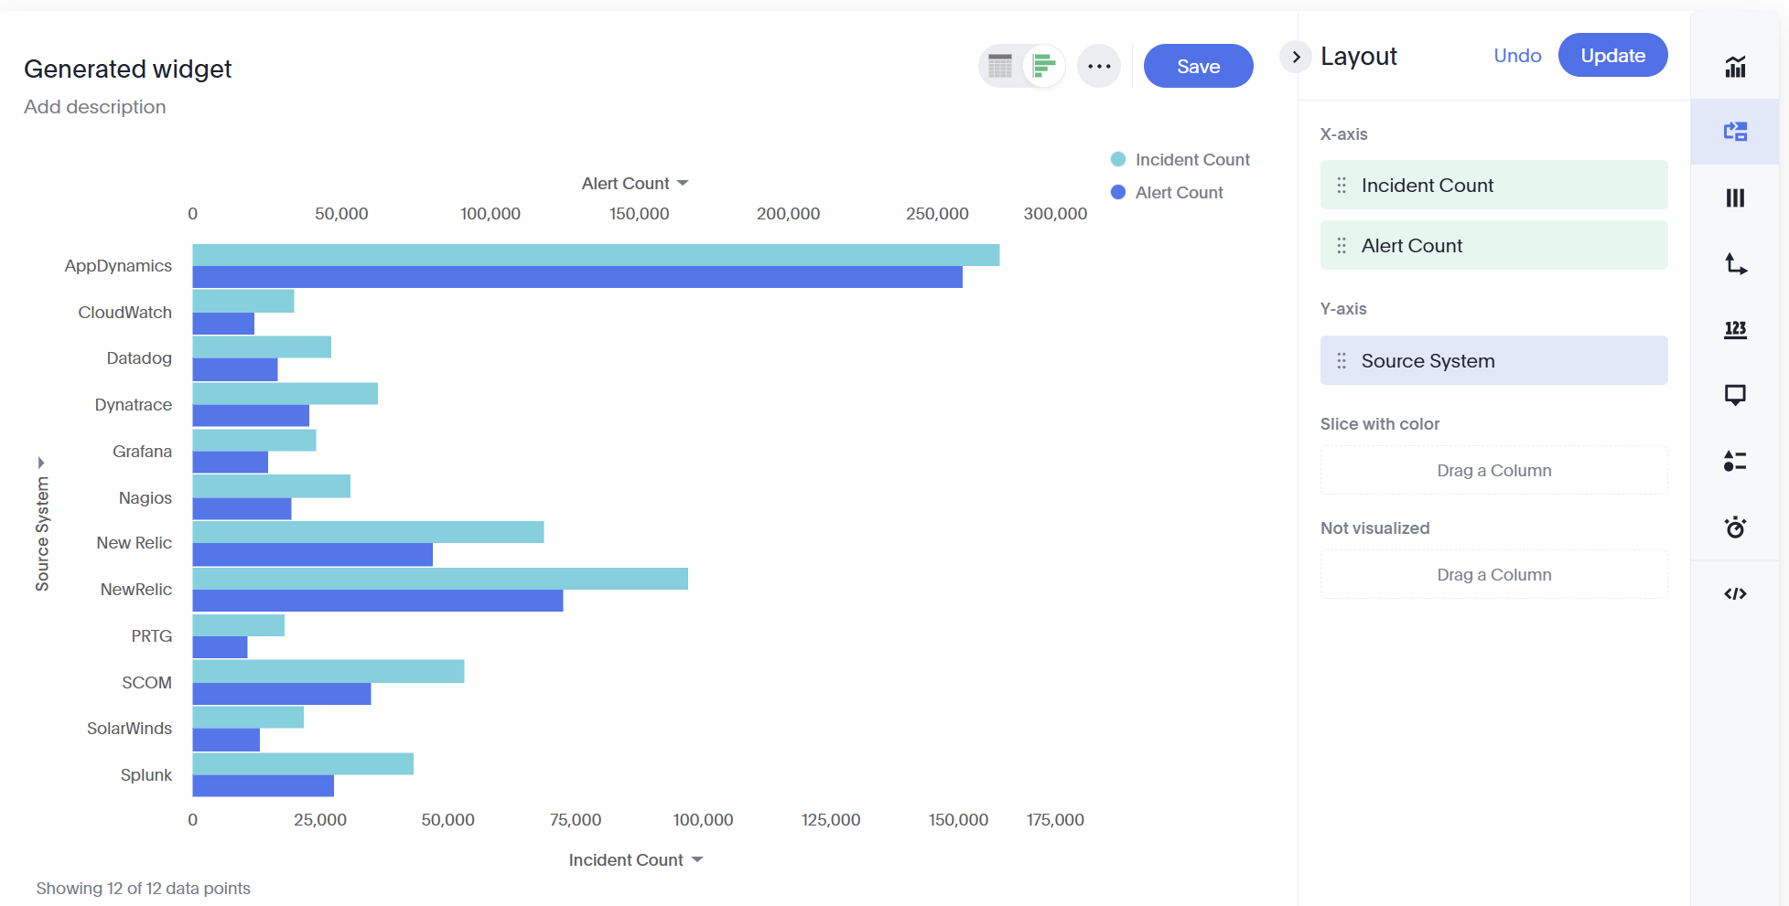Click the Update button

click(x=1612, y=56)
